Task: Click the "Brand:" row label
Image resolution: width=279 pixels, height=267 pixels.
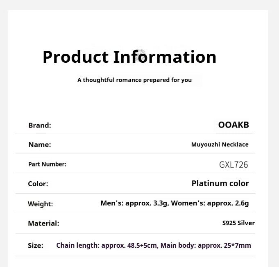Action: [40, 126]
